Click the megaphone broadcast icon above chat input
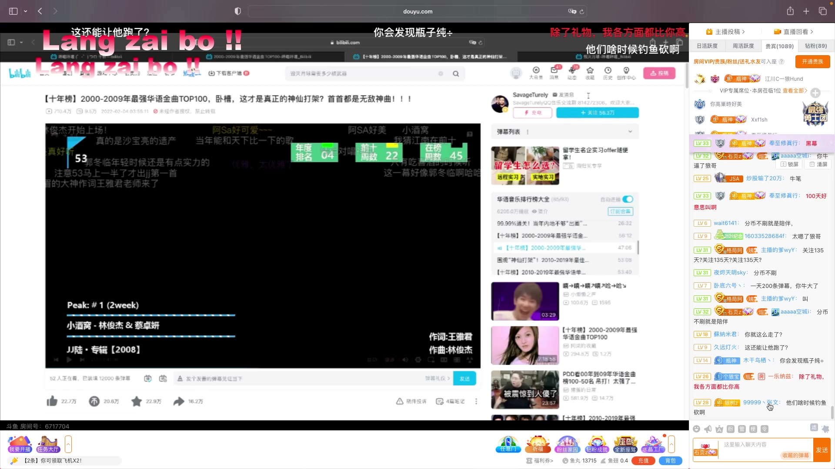Viewport: 835px width, 469px height. pos(708,429)
